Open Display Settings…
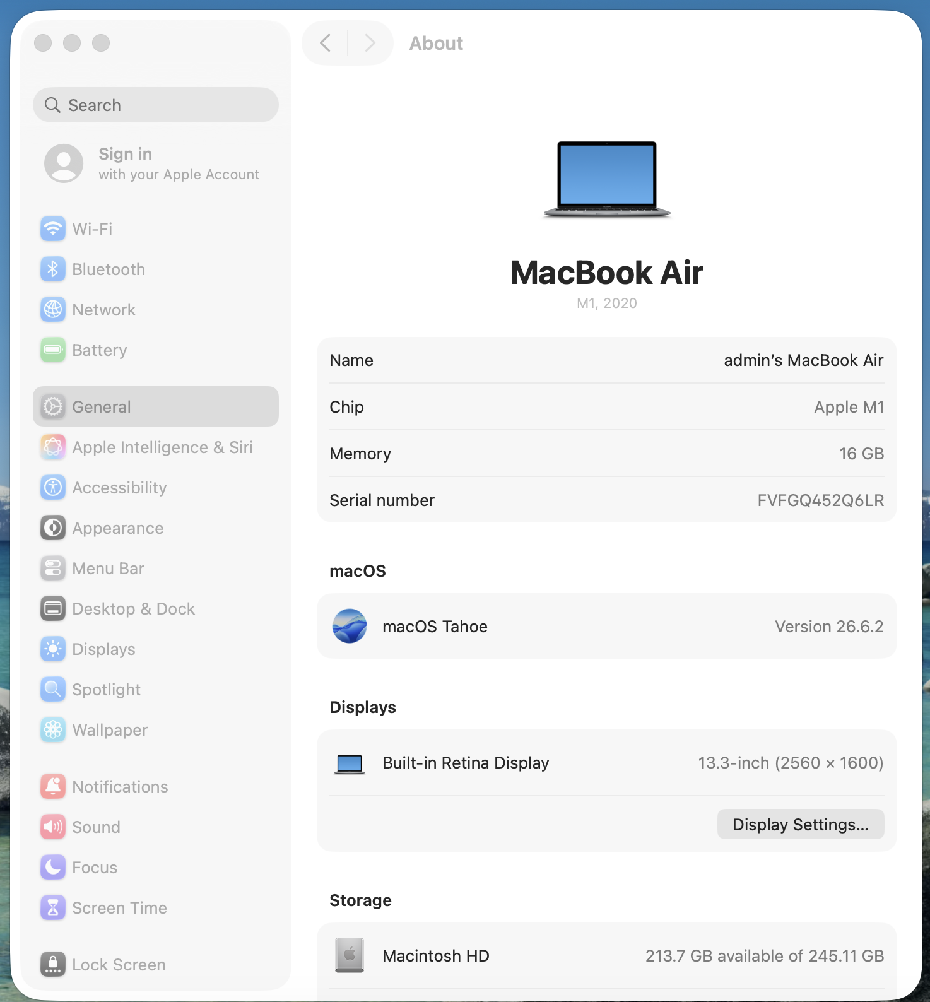 801,824
